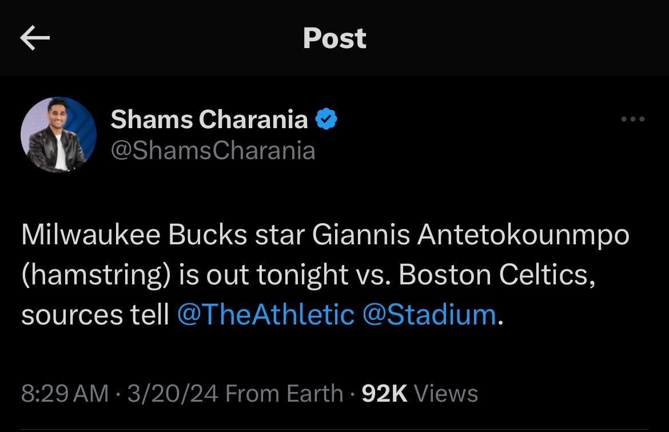Screen dimensions: 669x432
Task: Open the @TheAthletic mention
Action: [266, 315]
